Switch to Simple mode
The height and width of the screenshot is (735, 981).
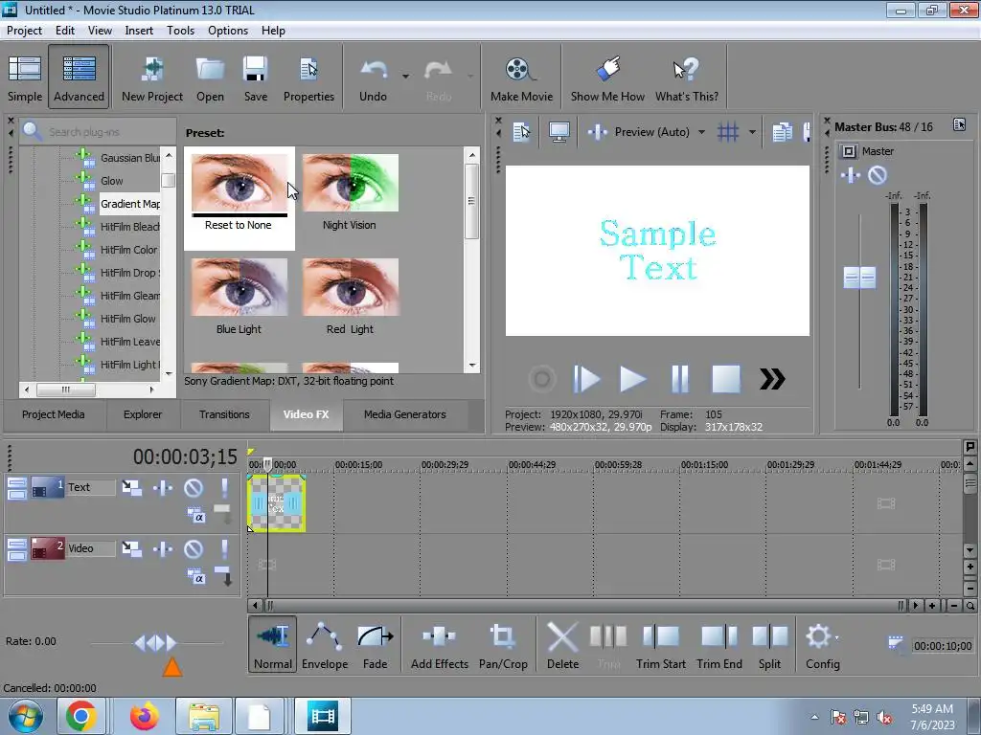pos(25,78)
